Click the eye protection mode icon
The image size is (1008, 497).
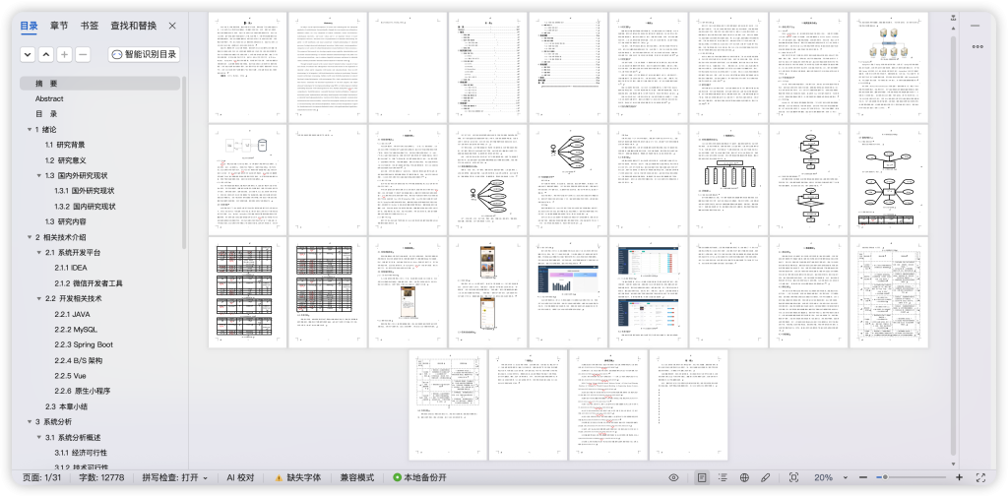[673, 477]
